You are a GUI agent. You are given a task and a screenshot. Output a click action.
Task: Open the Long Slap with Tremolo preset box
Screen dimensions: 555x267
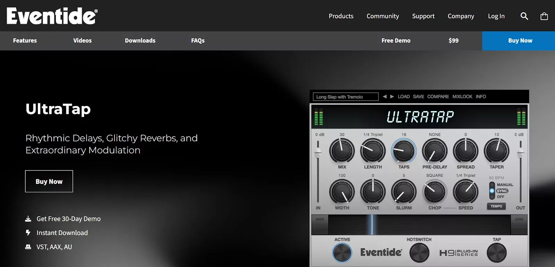coord(345,97)
